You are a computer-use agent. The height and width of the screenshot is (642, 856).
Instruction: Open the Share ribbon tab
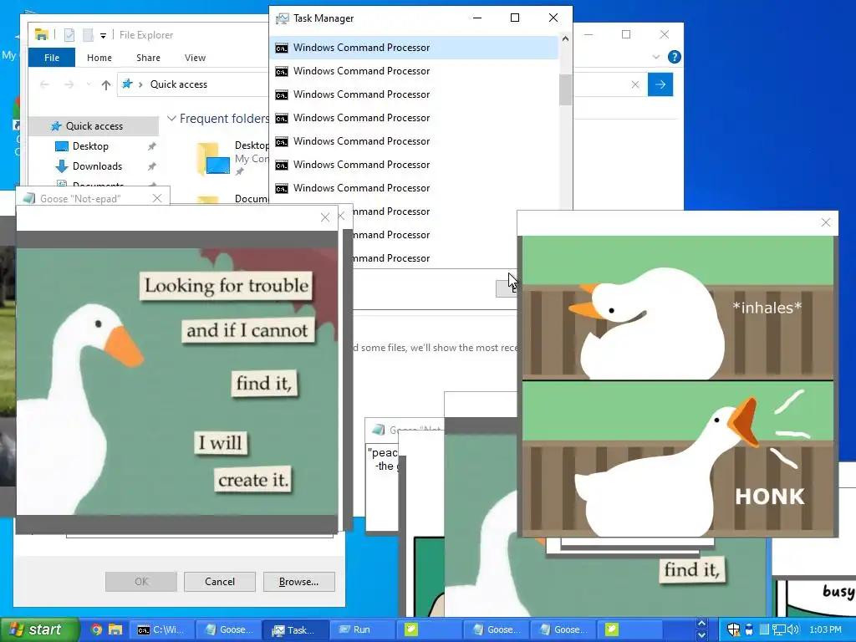point(148,58)
